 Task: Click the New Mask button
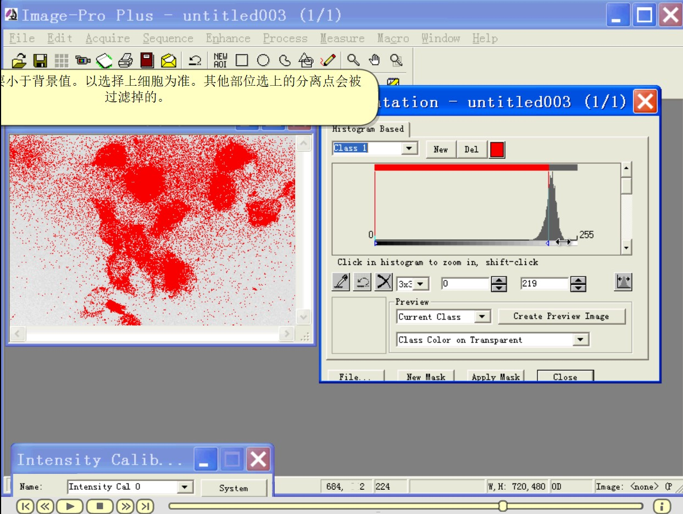(x=426, y=377)
